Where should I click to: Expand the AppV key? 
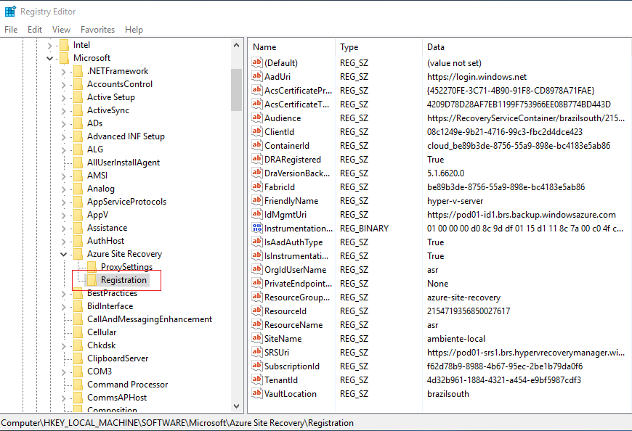click(63, 215)
